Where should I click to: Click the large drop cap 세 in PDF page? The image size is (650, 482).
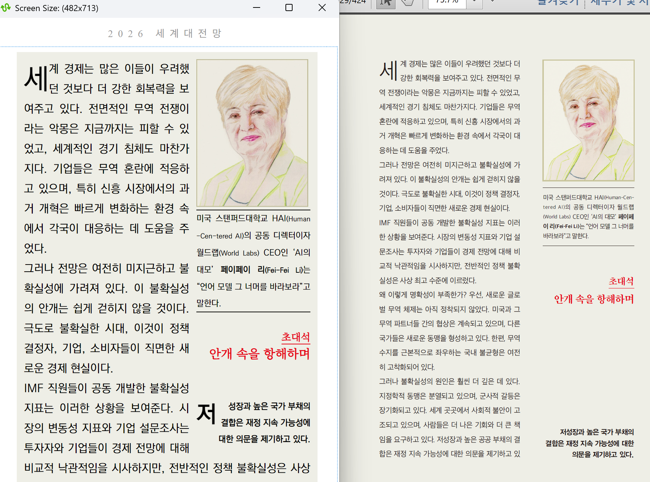click(x=388, y=70)
